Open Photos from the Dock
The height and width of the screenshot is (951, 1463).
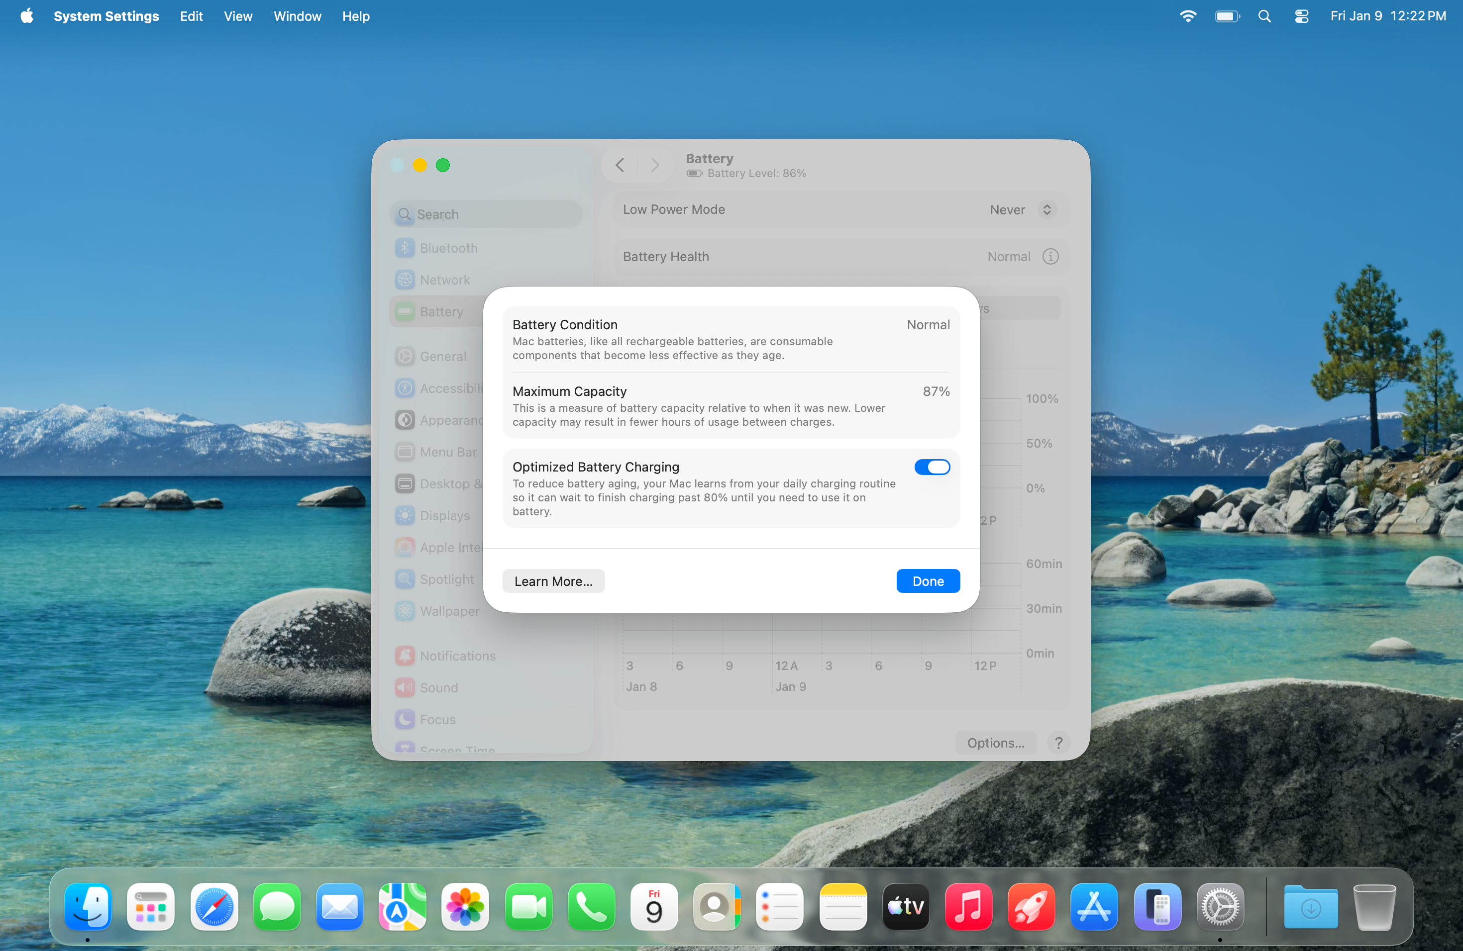pyautogui.click(x=465, y=906)
